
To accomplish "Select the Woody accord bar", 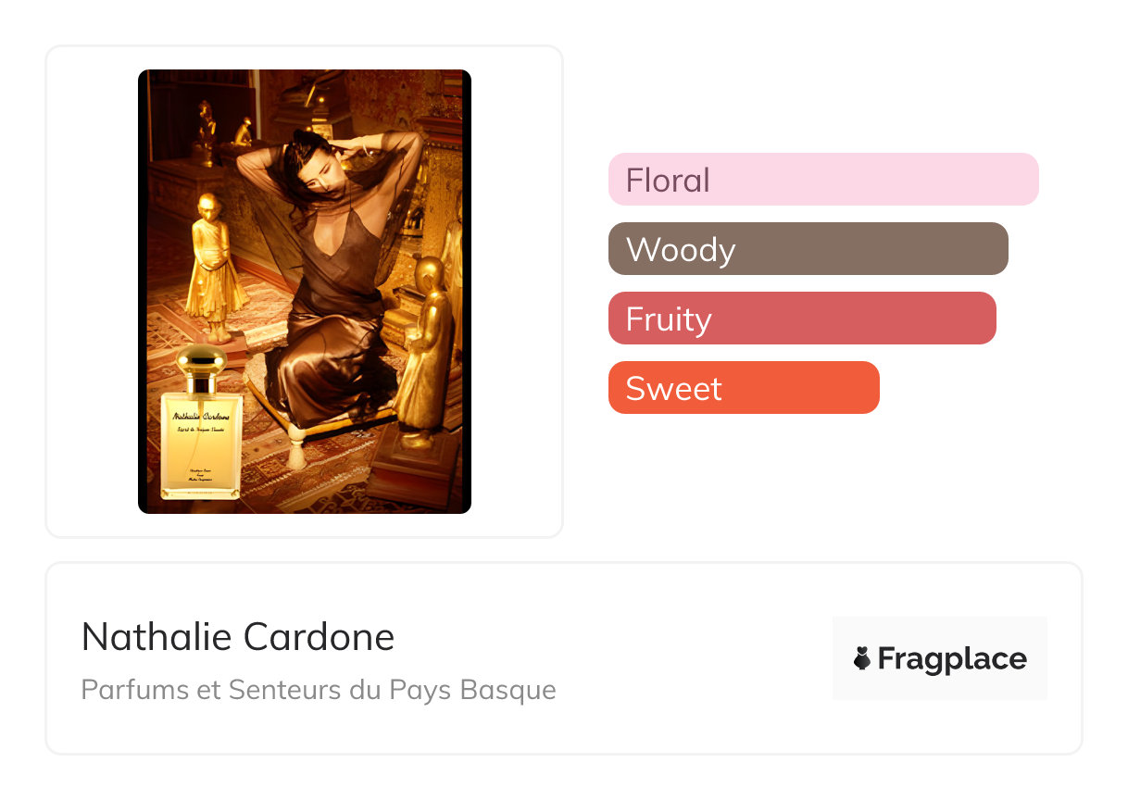I will (808, 248).
